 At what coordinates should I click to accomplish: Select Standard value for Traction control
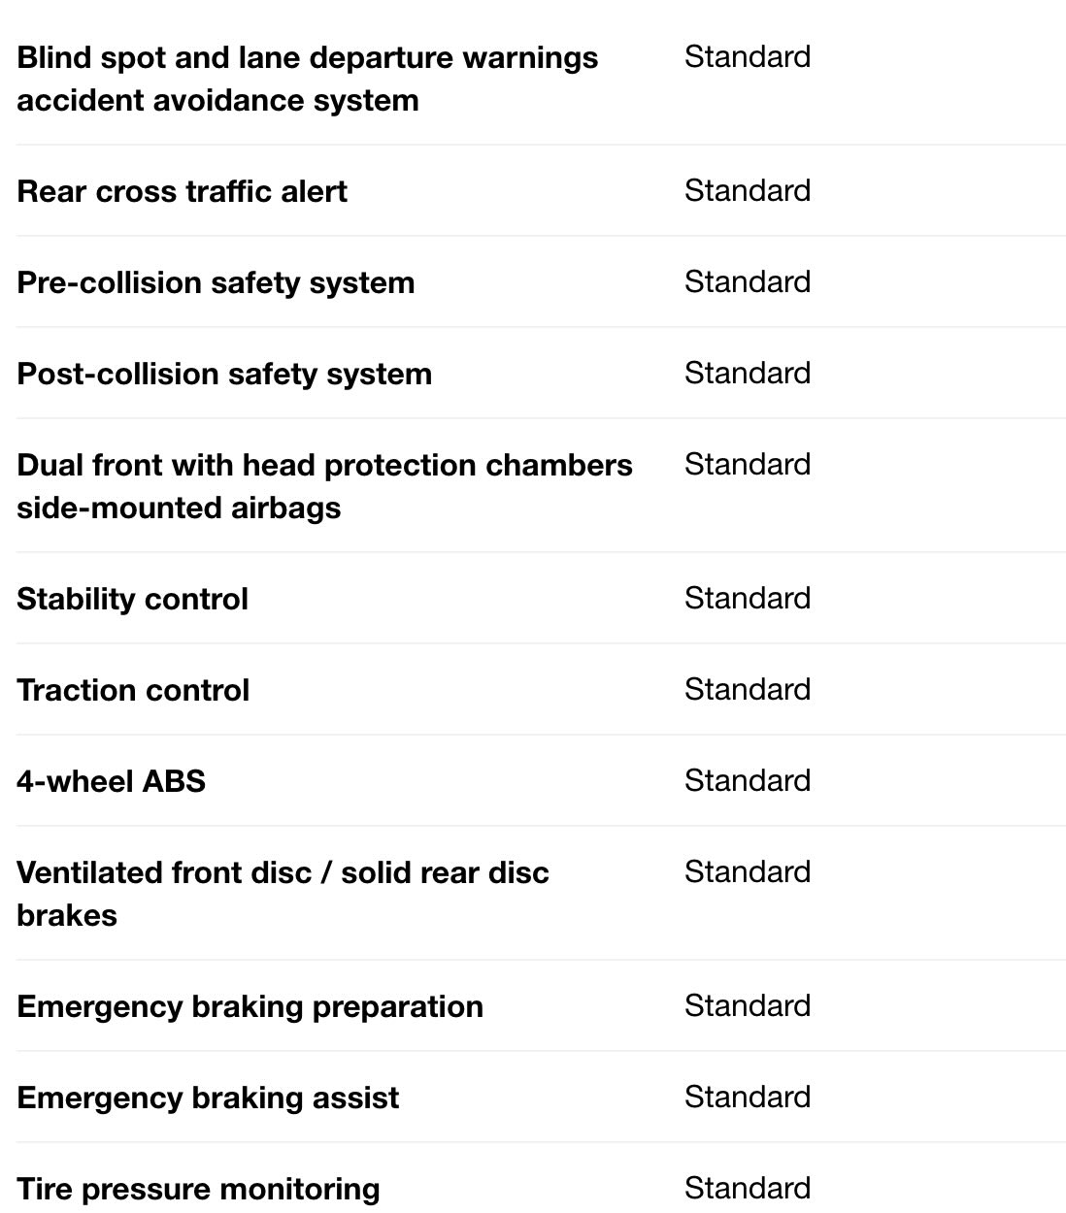pyautogui.click(x=747, y=689)
